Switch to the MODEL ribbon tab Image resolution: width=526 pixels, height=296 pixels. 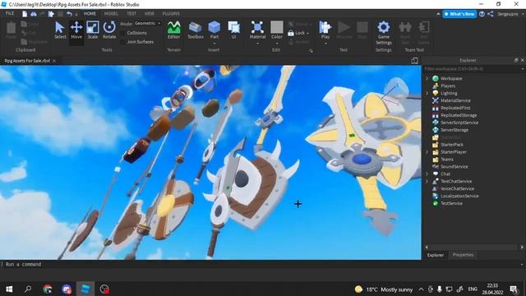111,14
